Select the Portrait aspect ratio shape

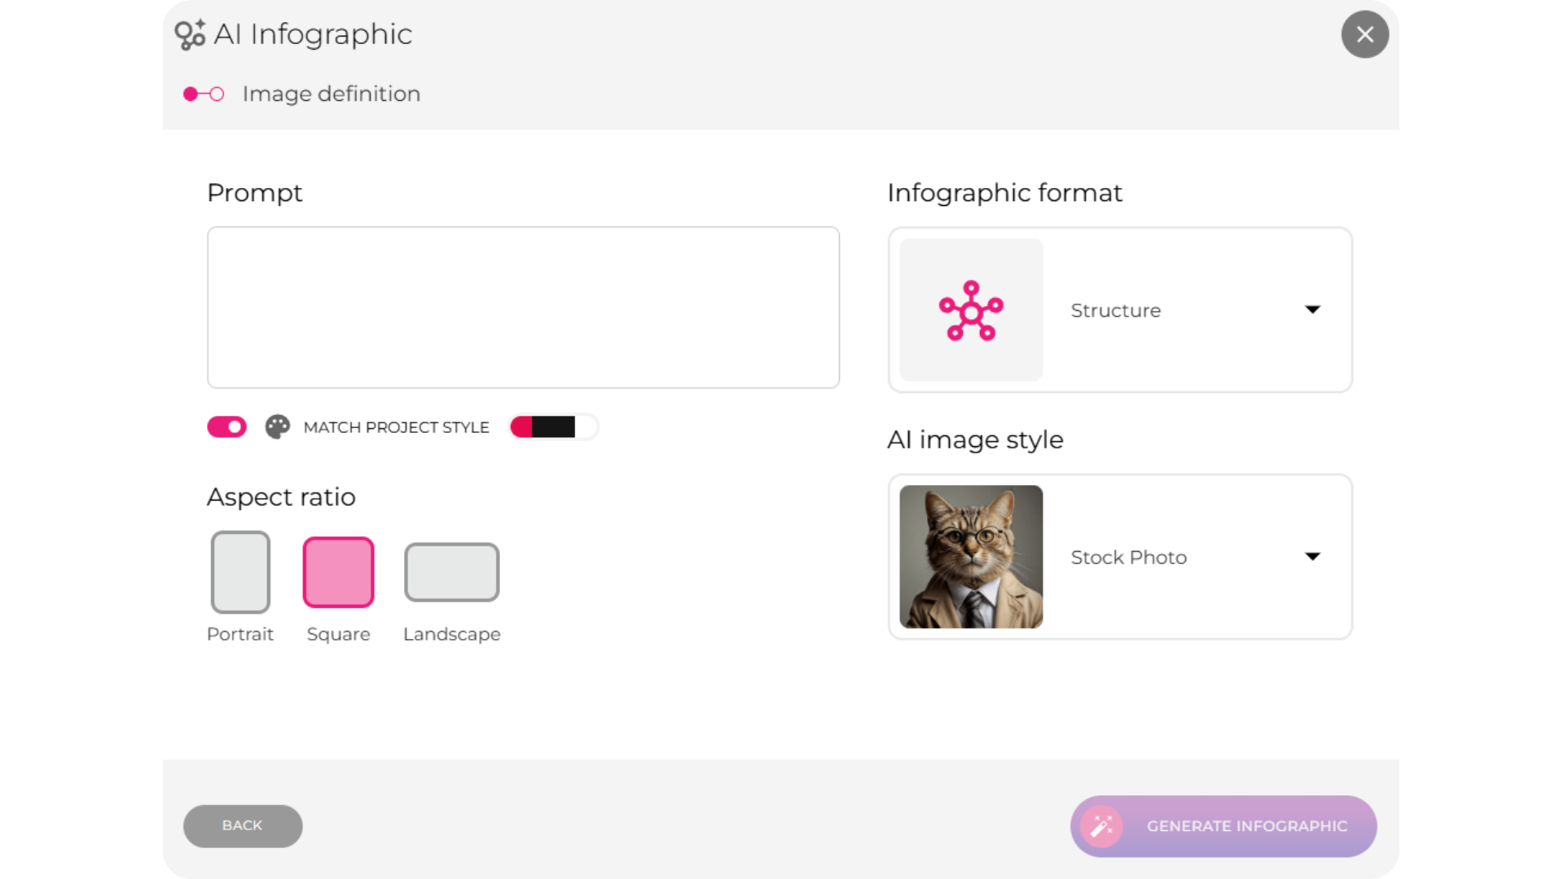pos(240,572)
